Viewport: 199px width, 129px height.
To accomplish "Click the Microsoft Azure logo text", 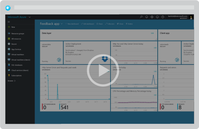I will click(x=17, y=17).
